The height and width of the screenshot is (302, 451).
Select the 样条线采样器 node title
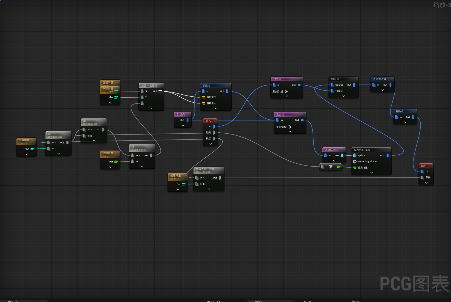point(362,150)
